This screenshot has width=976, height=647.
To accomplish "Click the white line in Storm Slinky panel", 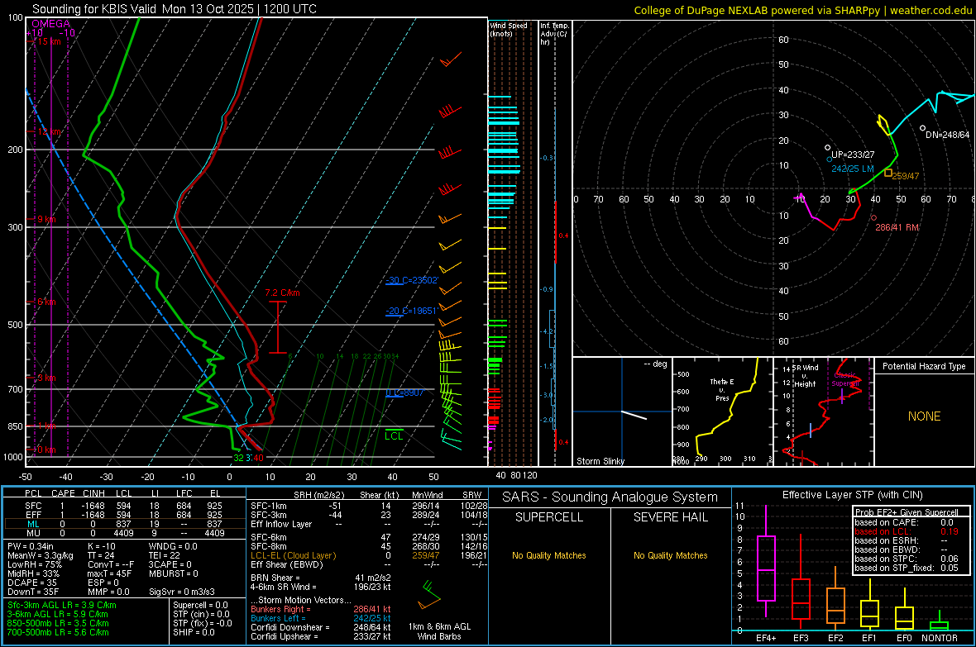I will 634,415.
